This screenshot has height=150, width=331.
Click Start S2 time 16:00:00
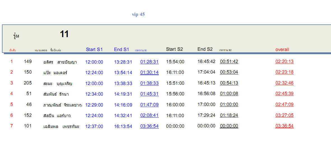175,105
